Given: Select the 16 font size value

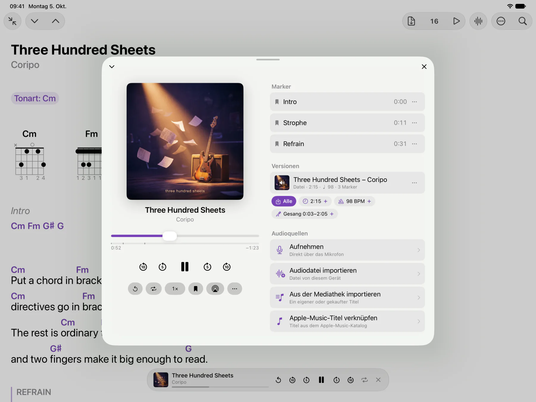Looking at the screenshot, I should coord(434,21).
